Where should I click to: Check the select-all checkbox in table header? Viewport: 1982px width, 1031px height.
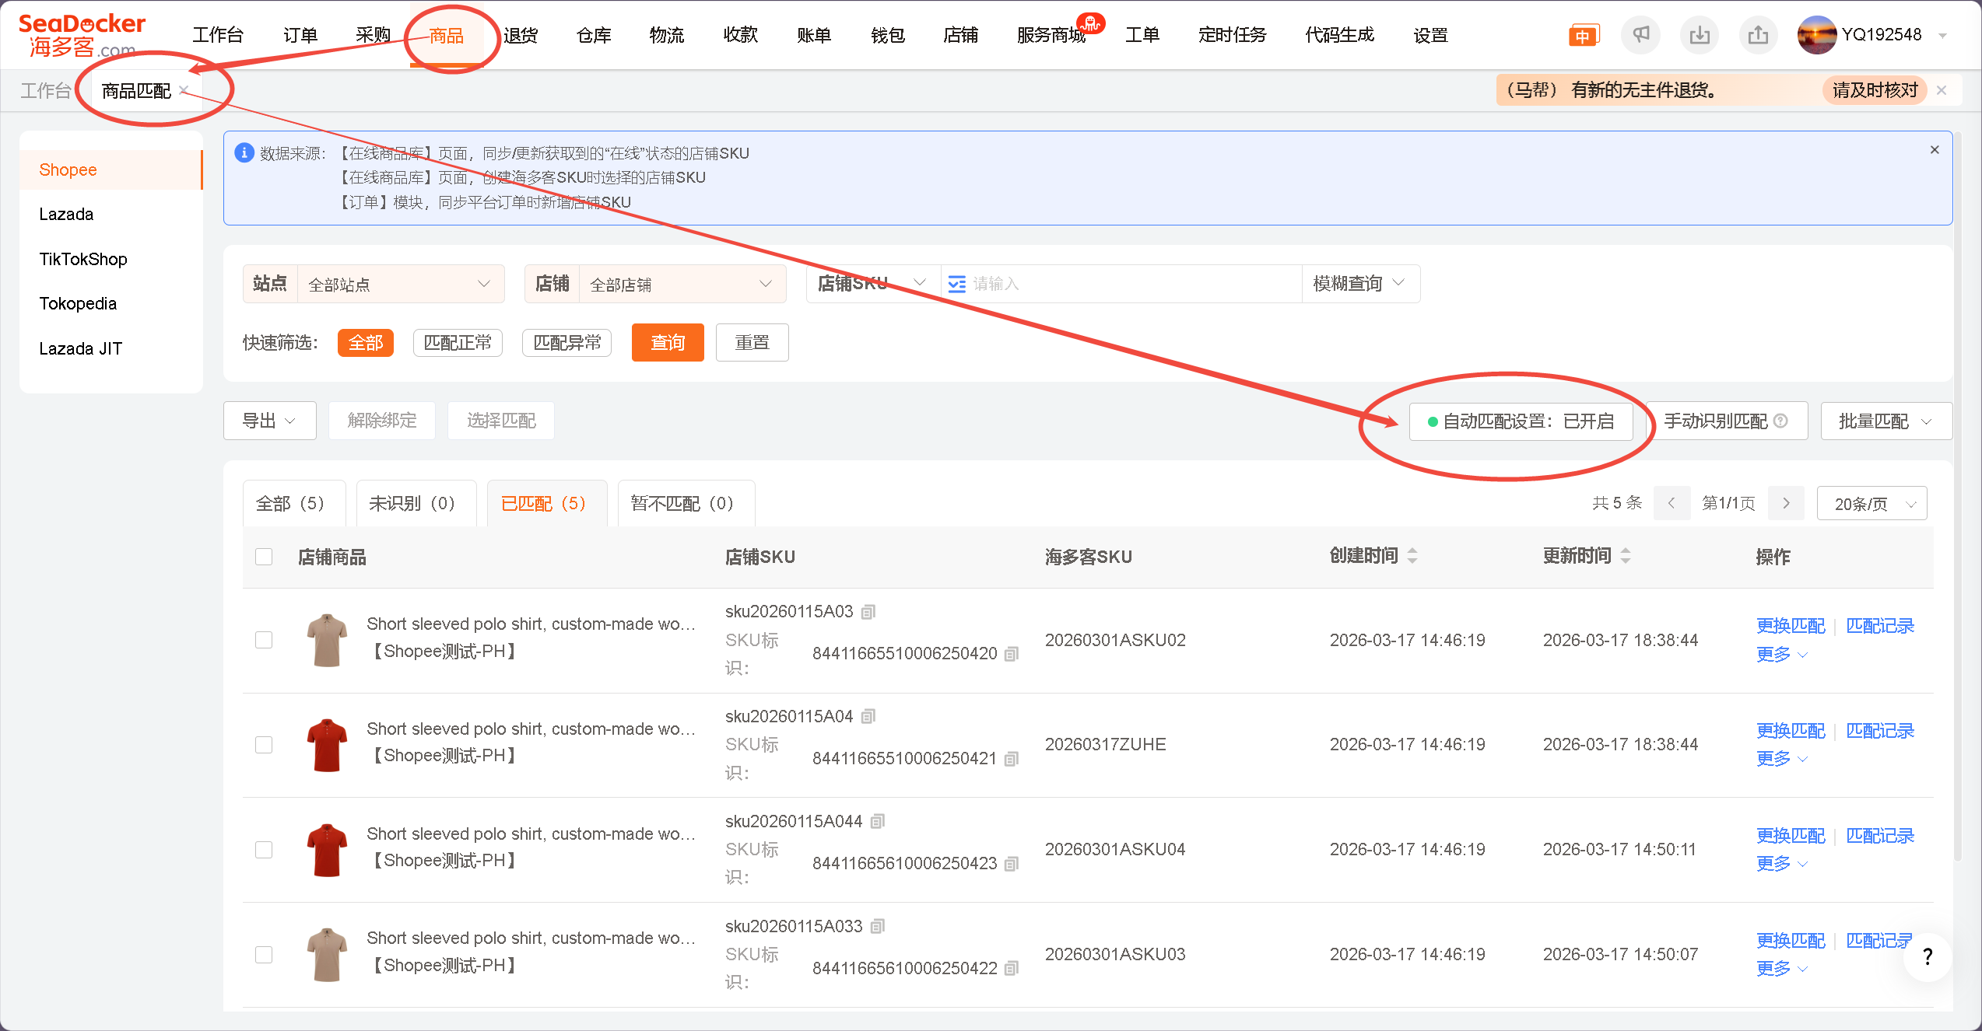pyautogui.click(x=264, y=557)
